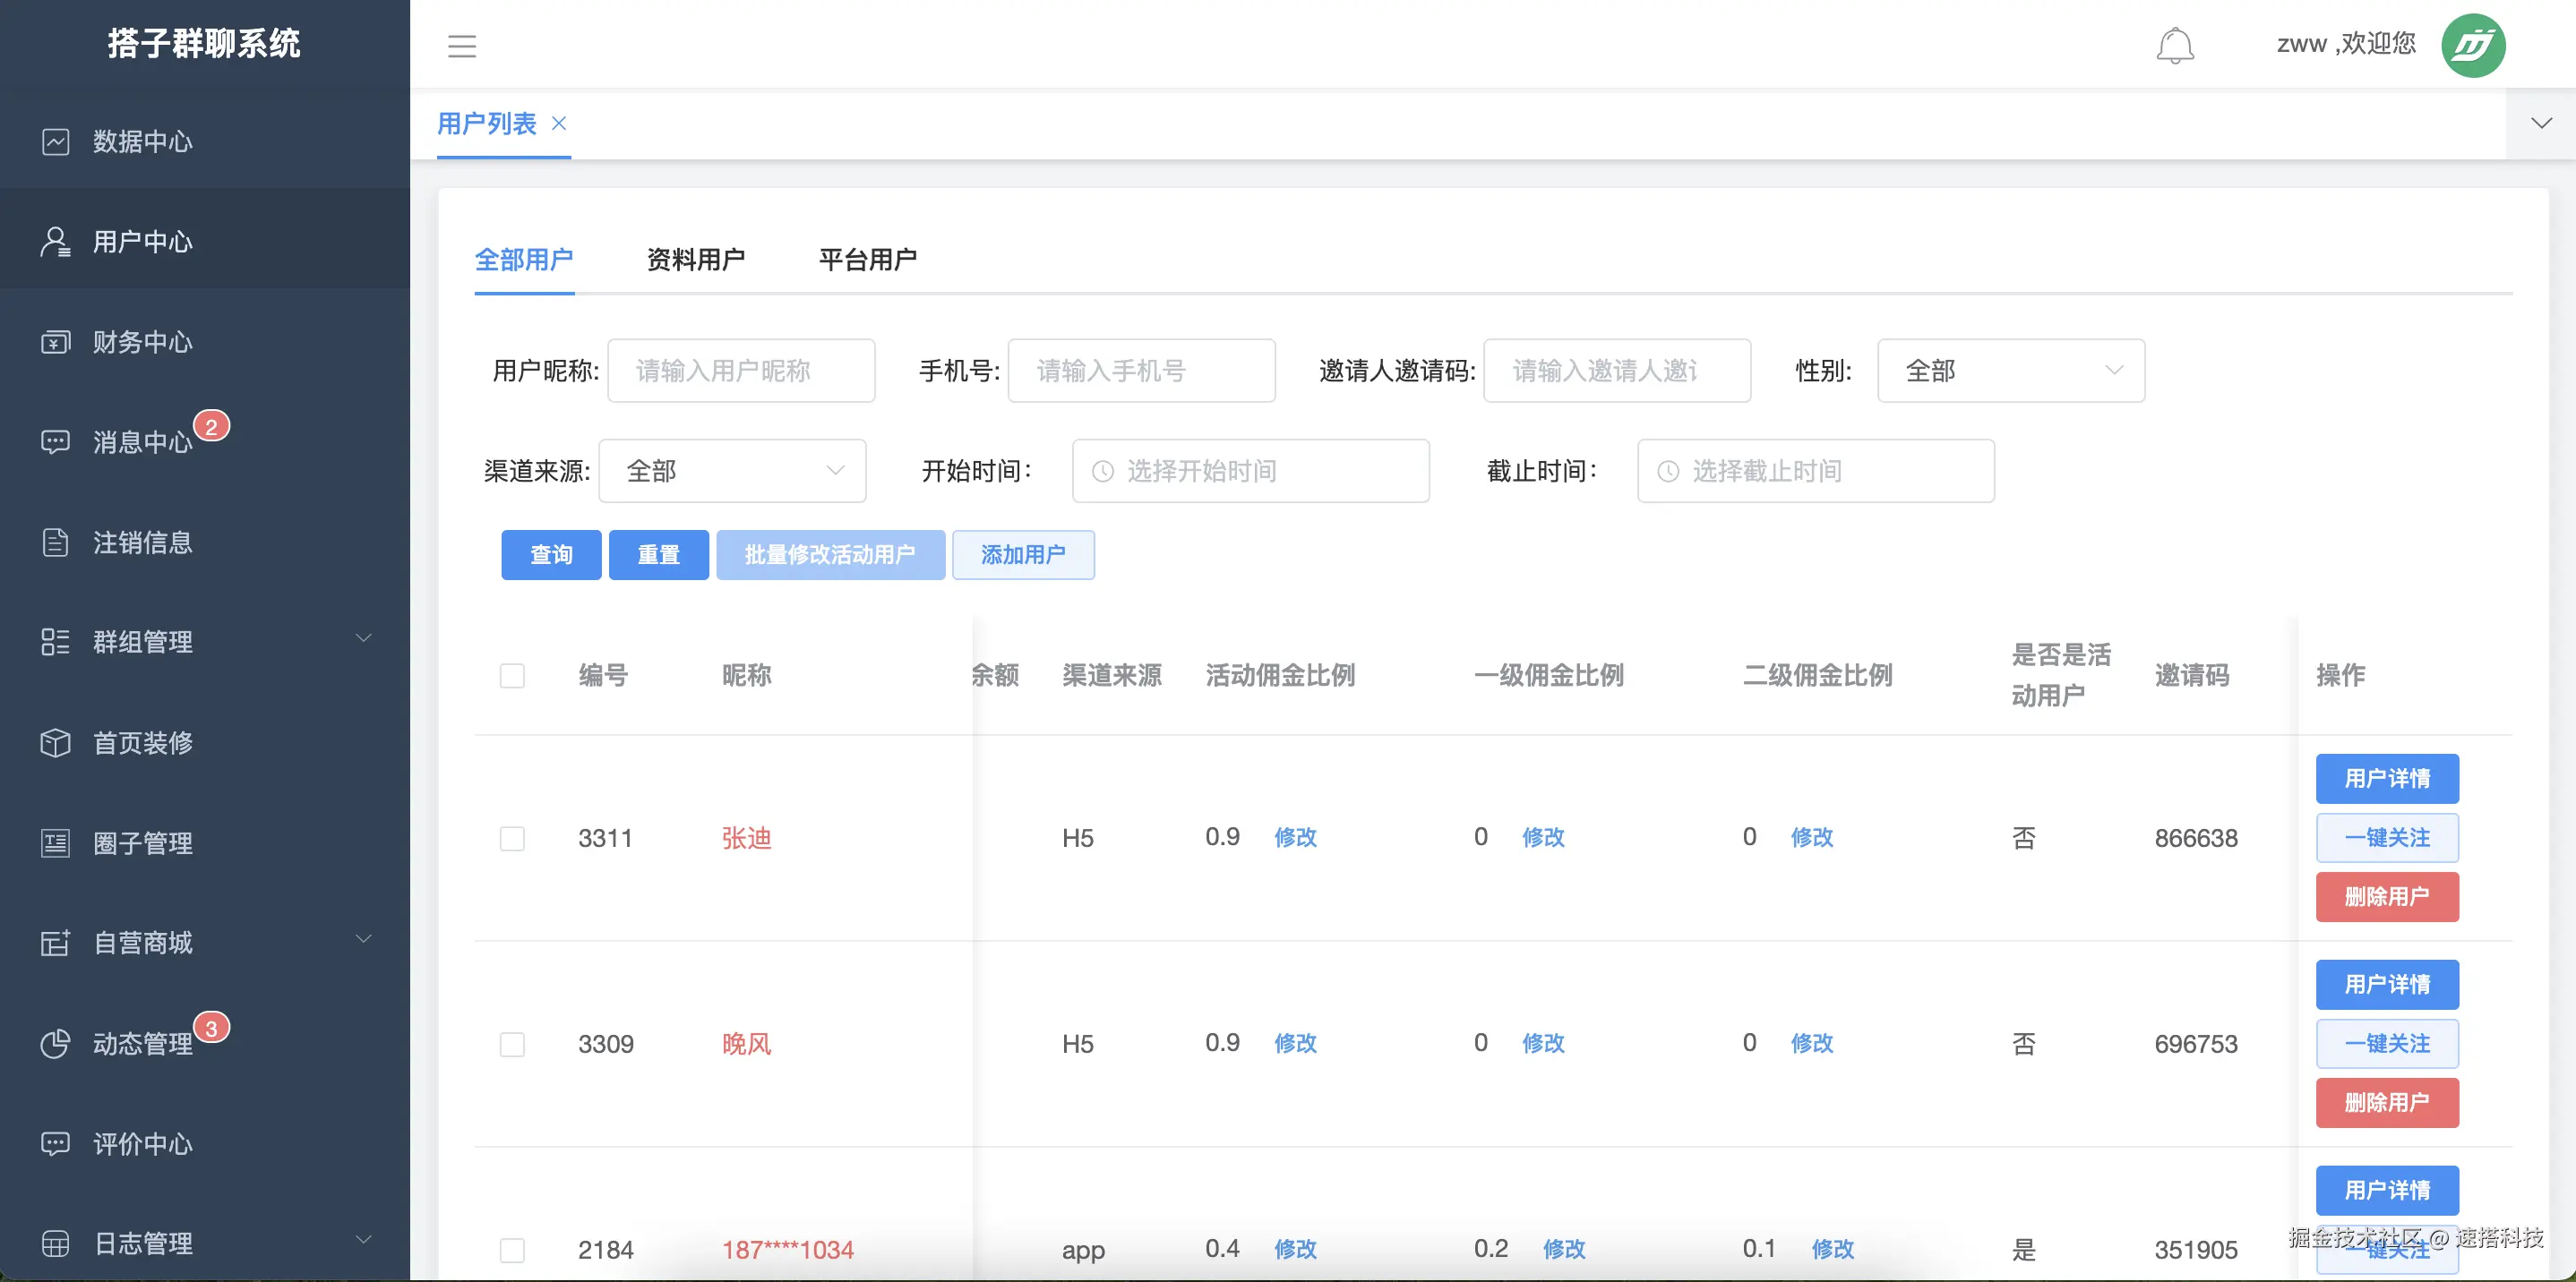
Task: Click the 查询 search button
Action: [x=550, y=554]
